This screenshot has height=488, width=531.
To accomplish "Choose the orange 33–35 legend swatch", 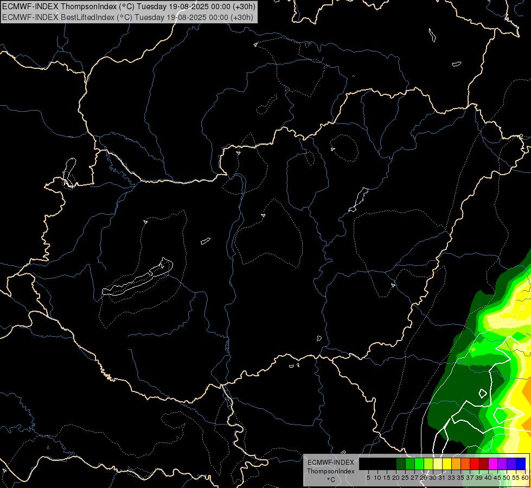I will tap(456, 464).
